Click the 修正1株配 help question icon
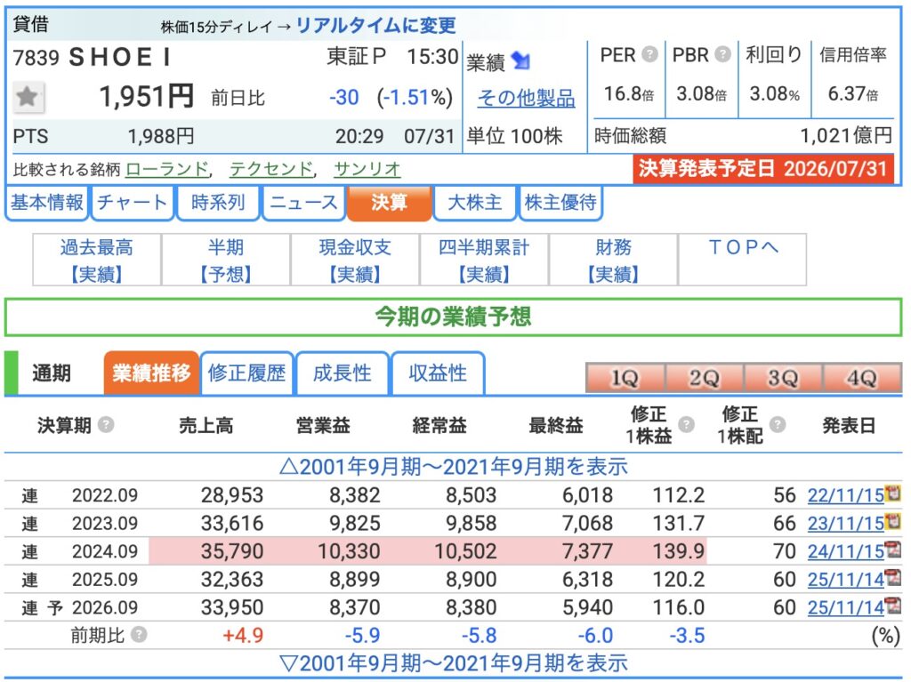 pyautogui.click(x=778, y=425)
